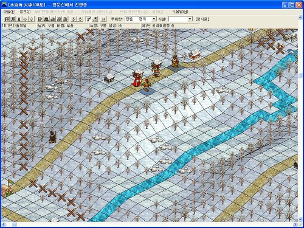Open the 파일(F) menu

9,12
